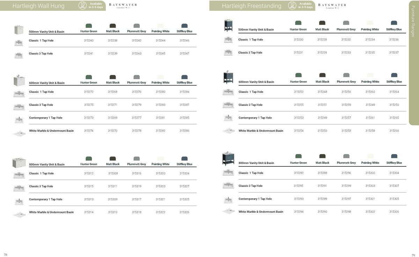
Task: Click product code 315303
Action: (370, 186)
